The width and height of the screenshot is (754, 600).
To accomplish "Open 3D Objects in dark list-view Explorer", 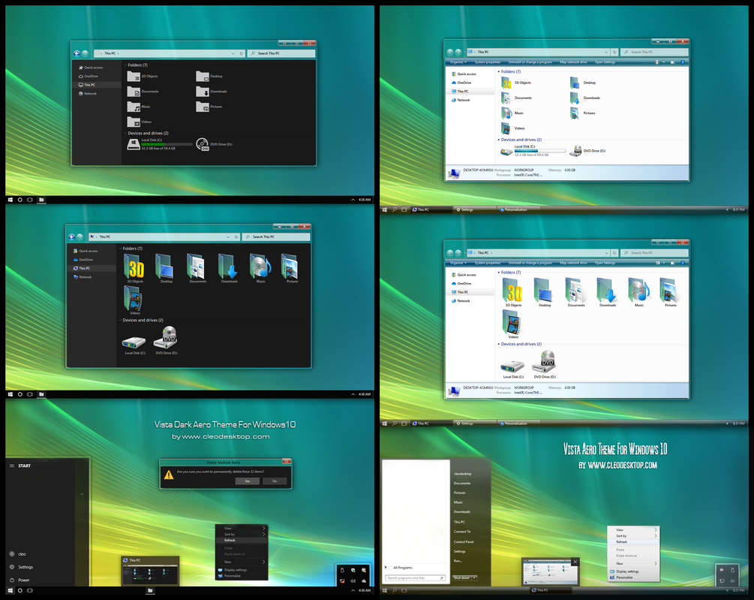I will click(143, 76).
